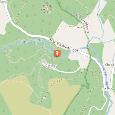Select the Saint-Pierre-Bellevue boundary label
This screenshot has height=115, width=115.
point(81,22)
